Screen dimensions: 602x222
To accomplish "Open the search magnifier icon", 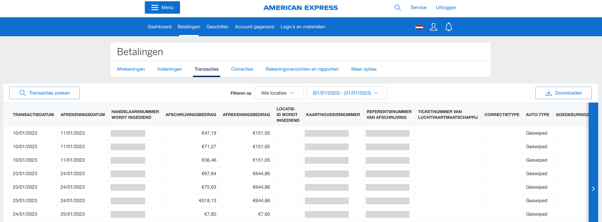I will pos(397,8).
